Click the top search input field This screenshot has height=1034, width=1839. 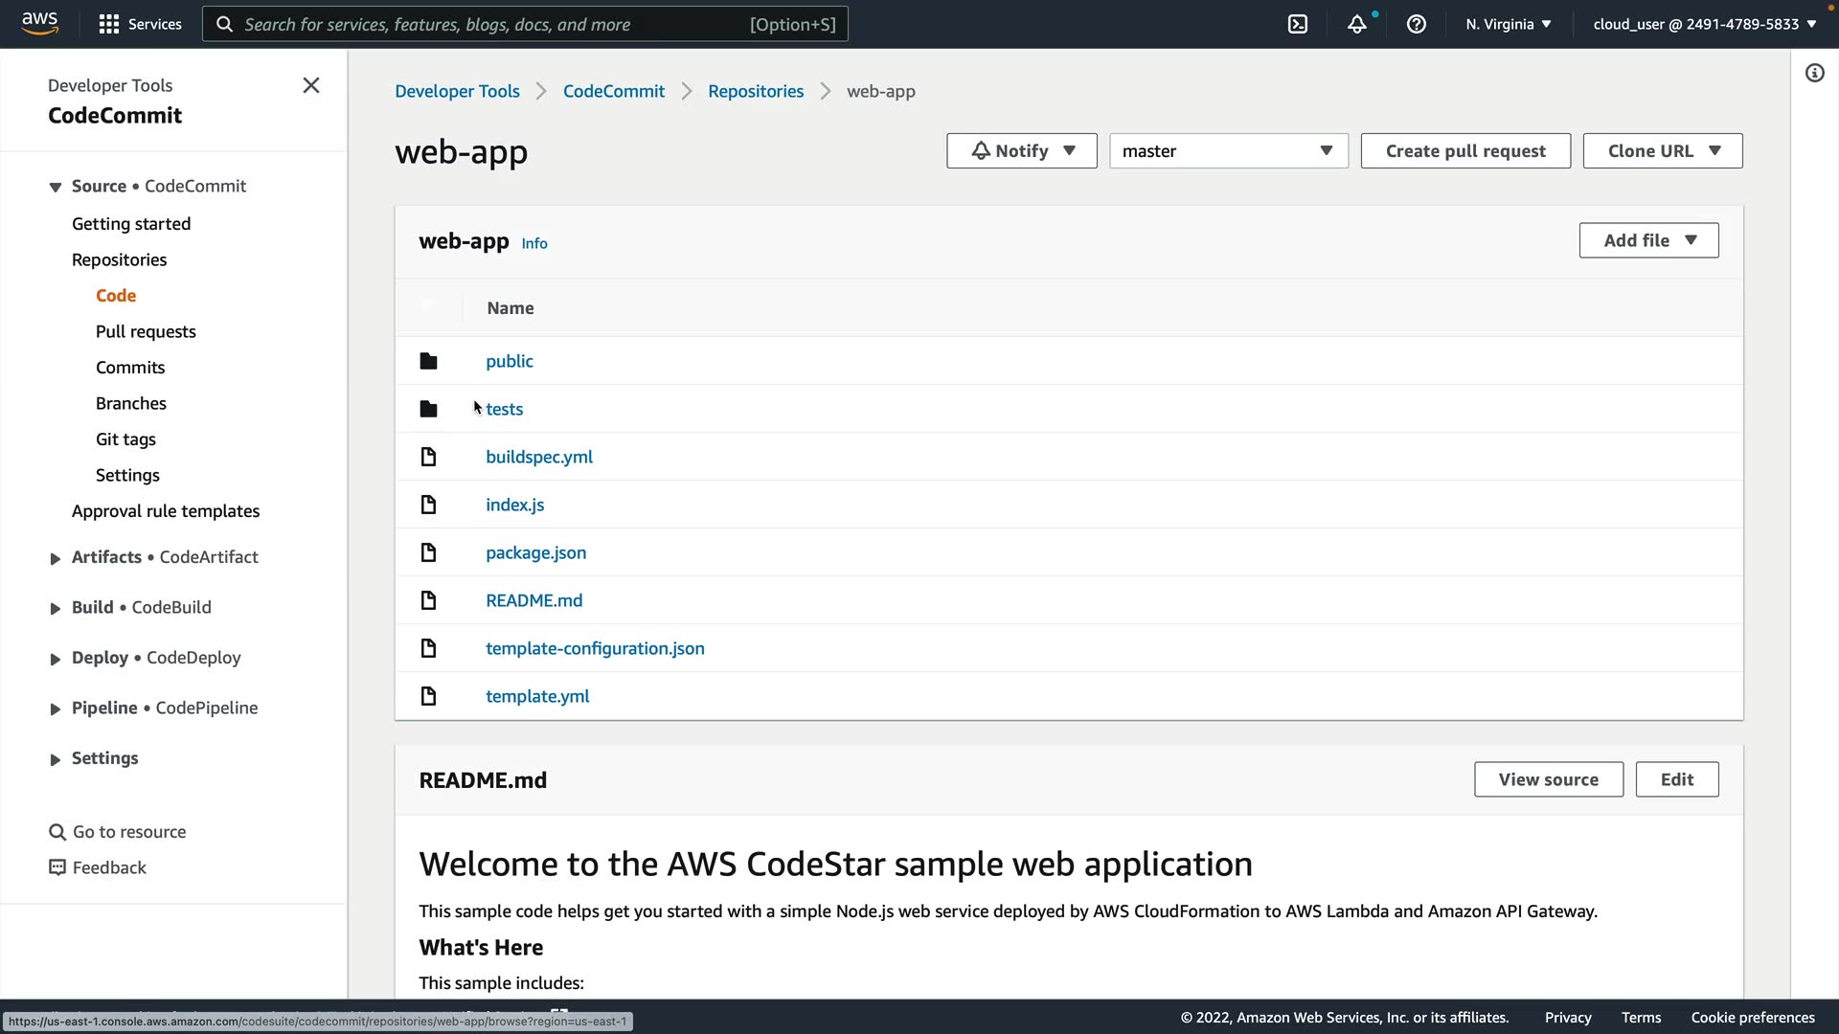[493, 24]
